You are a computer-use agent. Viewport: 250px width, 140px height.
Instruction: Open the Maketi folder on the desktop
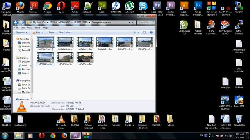[171, 121]
